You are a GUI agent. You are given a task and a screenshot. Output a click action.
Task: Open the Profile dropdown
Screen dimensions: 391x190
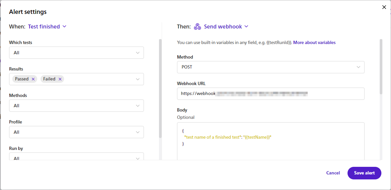click(76, 132)
